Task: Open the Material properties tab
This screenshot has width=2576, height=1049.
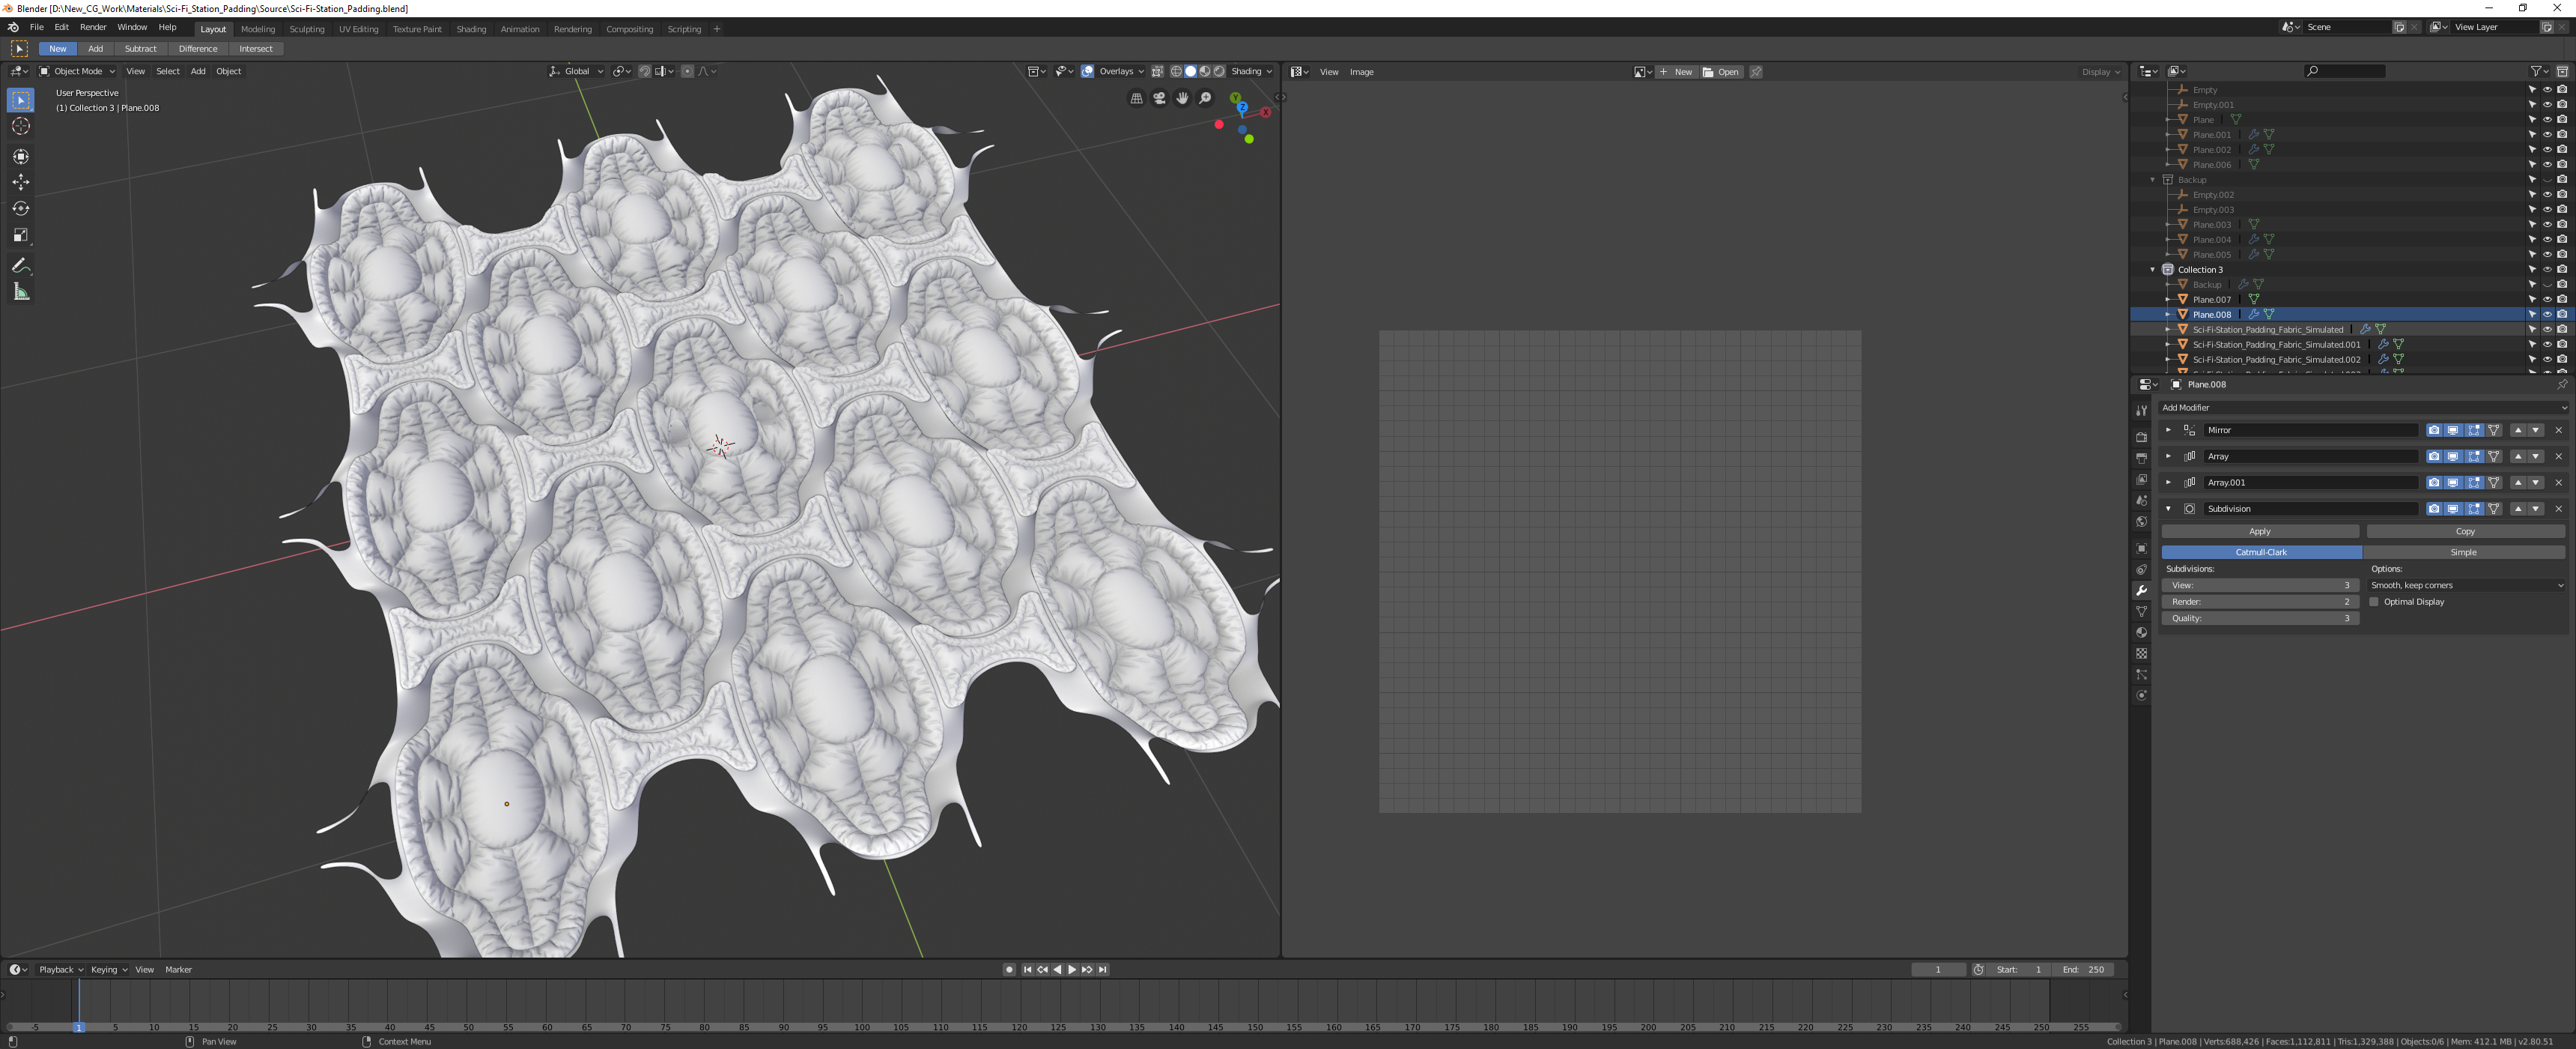Action: click(2141, 632)
